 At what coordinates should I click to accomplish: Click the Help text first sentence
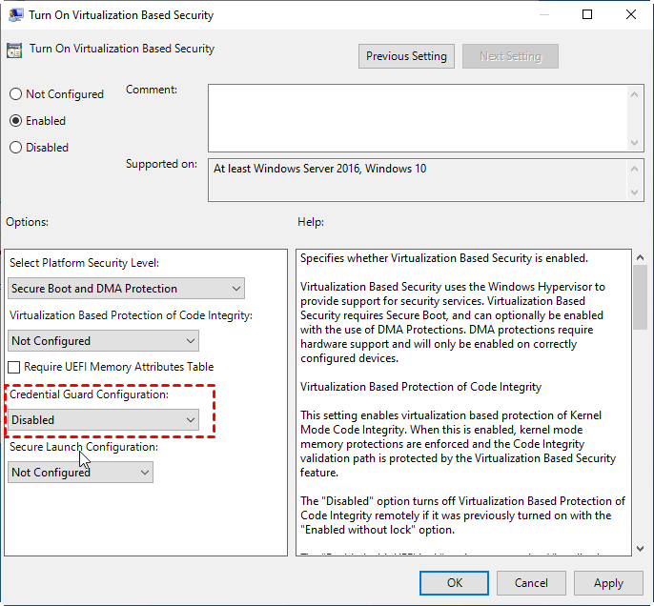[444, 258]
